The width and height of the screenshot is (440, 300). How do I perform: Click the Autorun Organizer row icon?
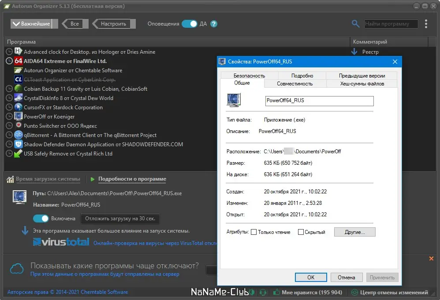coord(18,70)
